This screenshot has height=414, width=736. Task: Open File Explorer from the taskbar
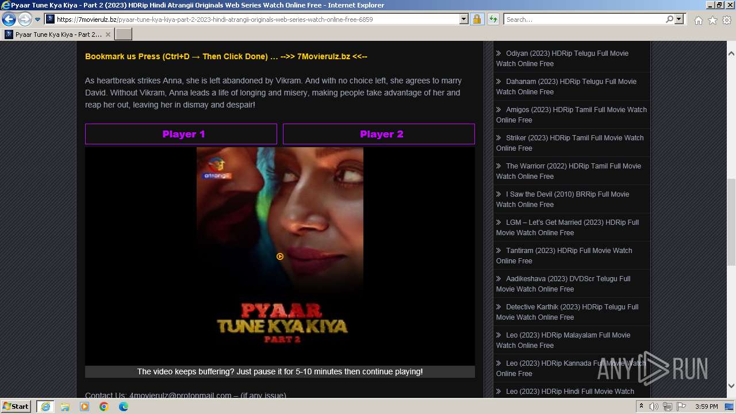point(65,407)
